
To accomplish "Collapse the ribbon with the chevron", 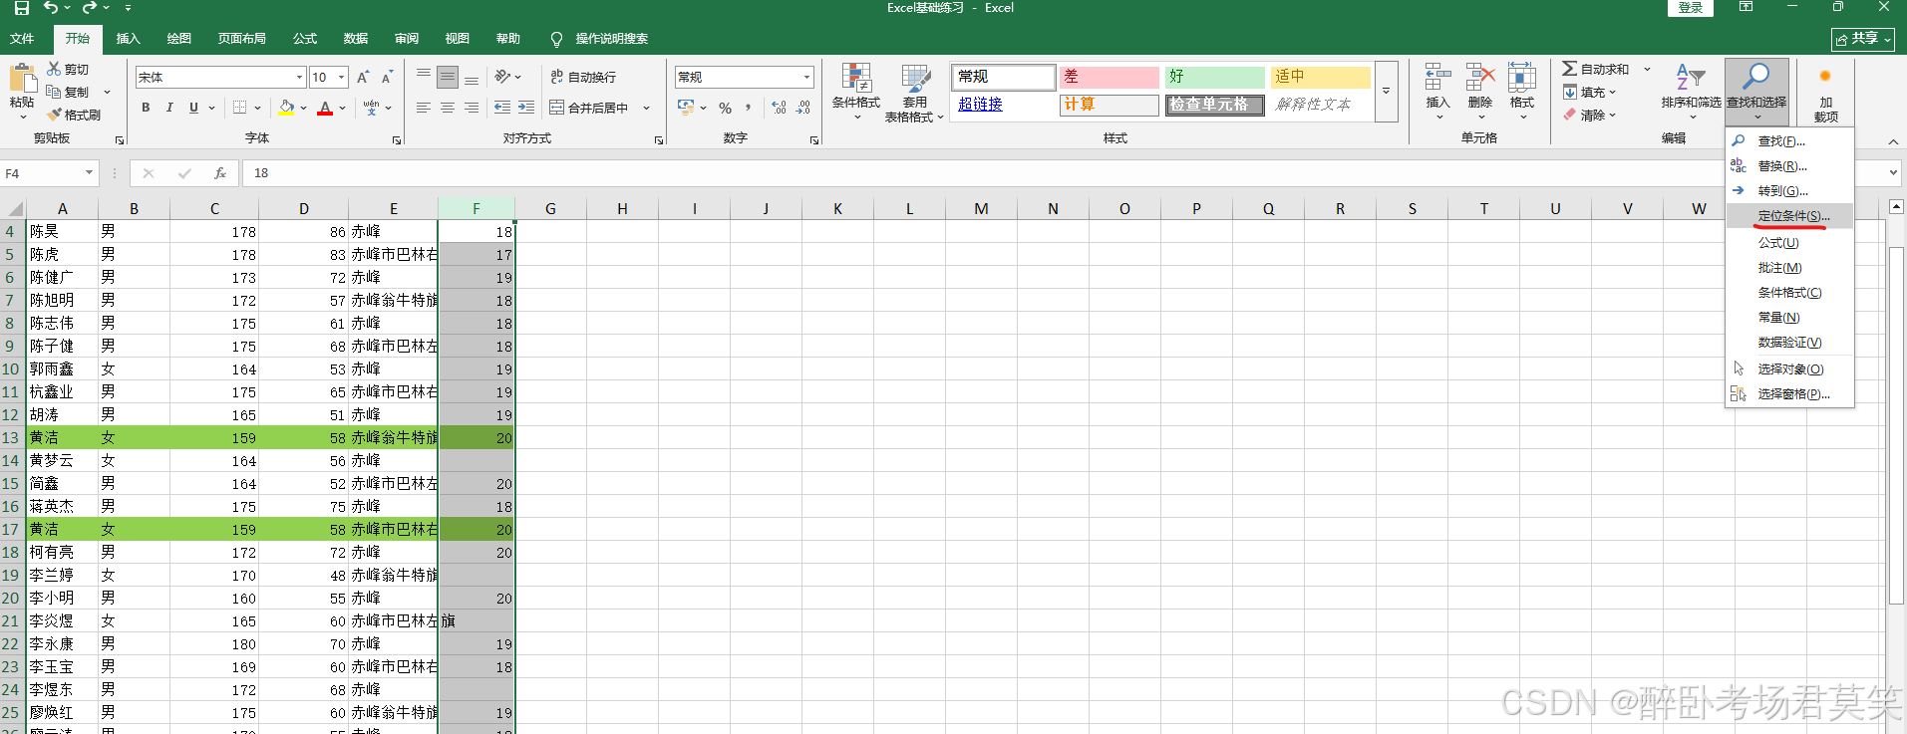I will [x=1893, y=141].
